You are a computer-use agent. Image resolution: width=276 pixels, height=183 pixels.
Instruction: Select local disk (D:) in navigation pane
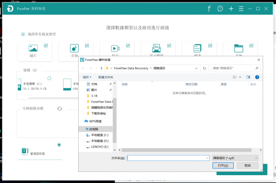(98, 141)
